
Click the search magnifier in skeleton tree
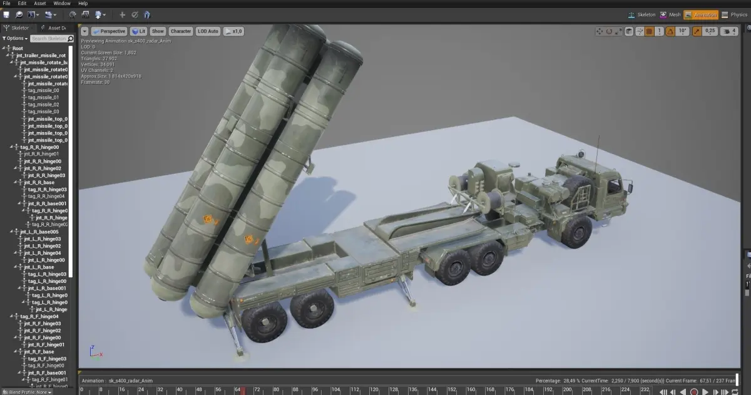point(70,38)
